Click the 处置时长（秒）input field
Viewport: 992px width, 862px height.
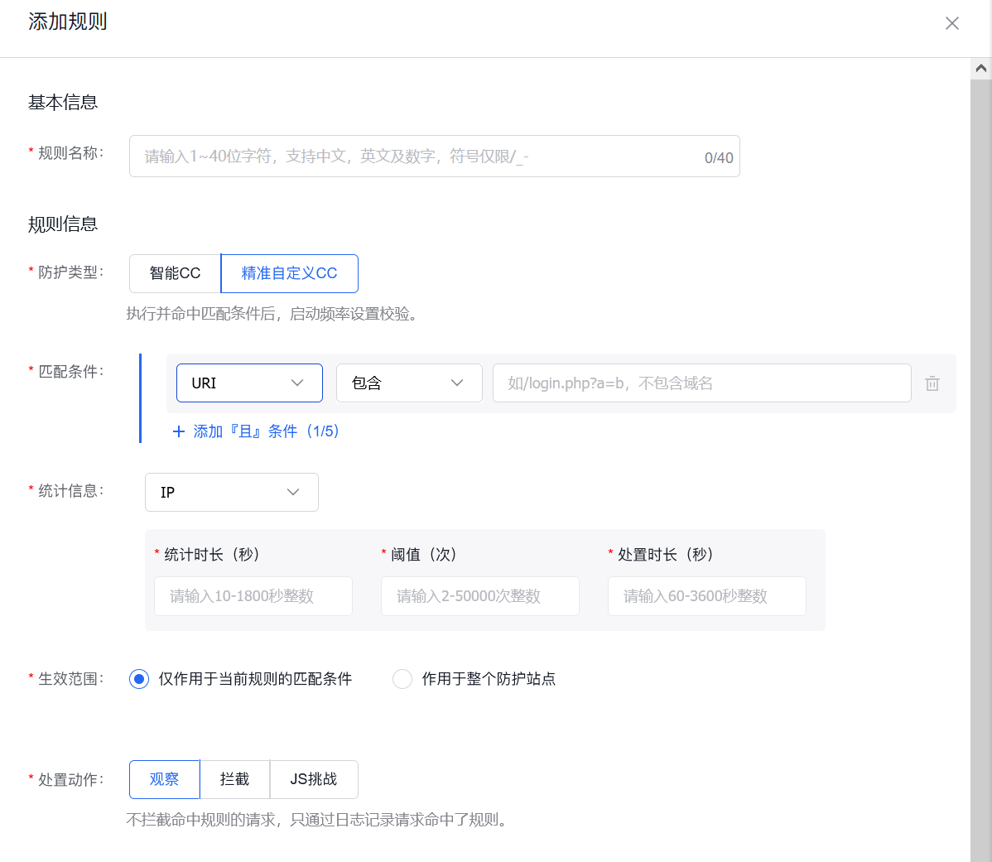[706, 596]
